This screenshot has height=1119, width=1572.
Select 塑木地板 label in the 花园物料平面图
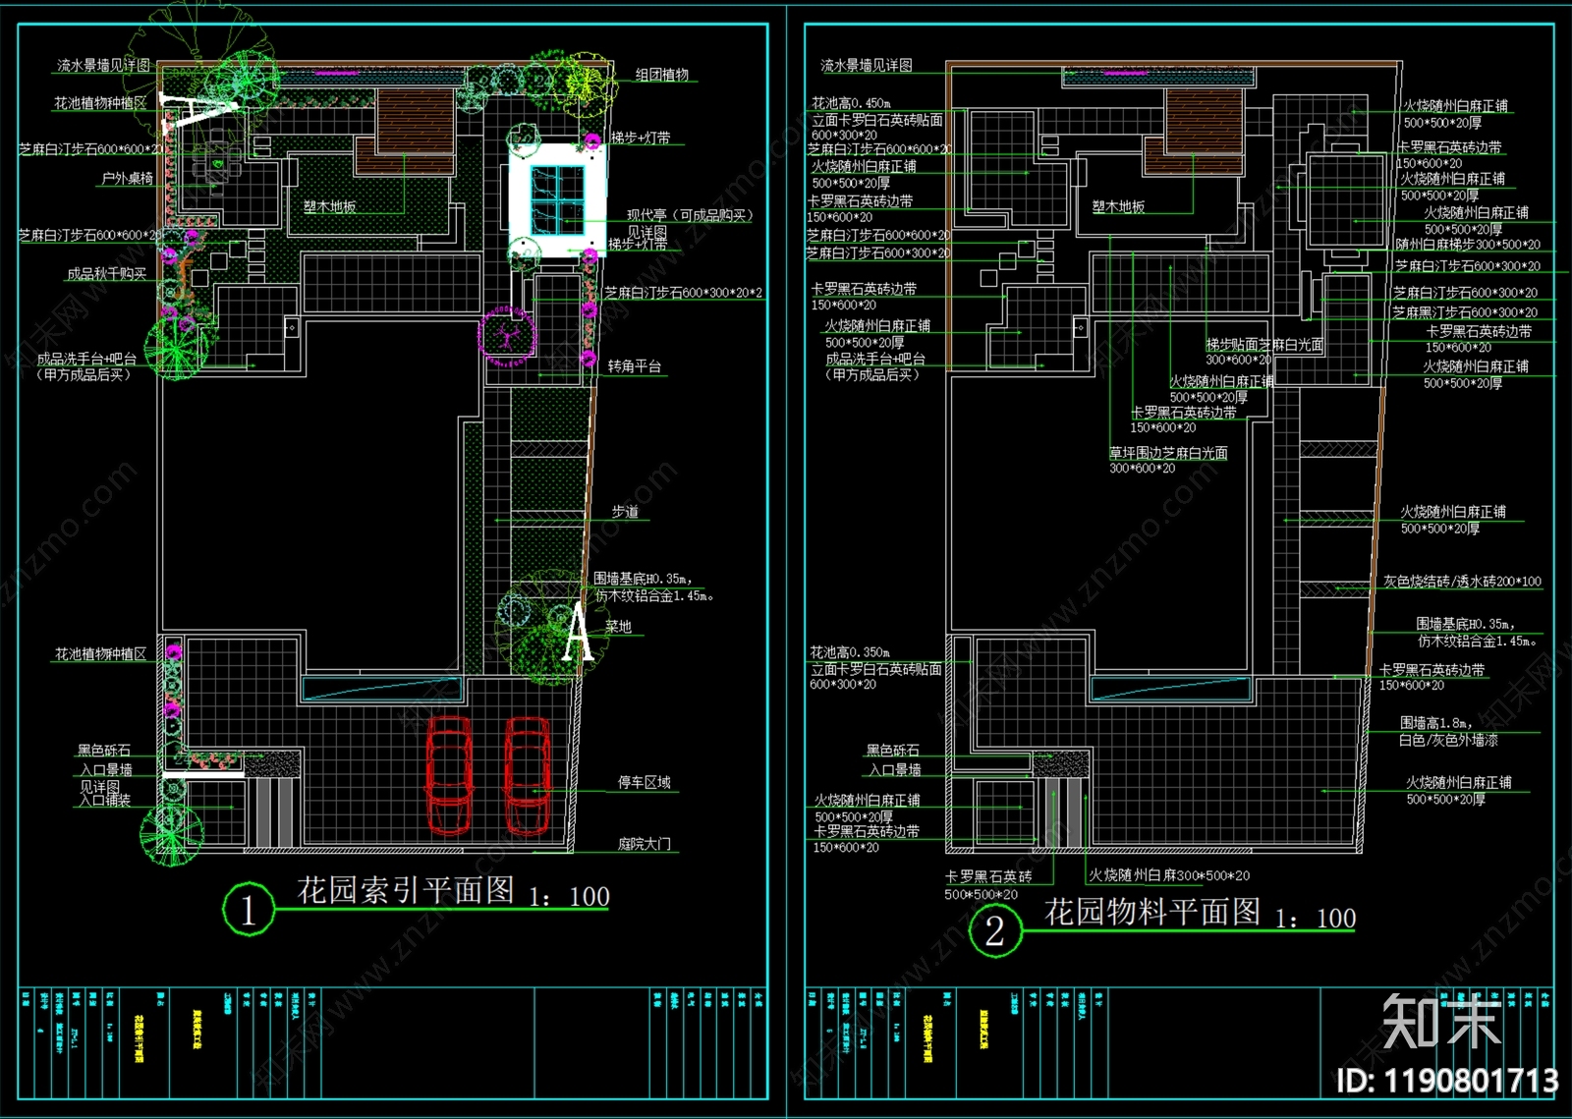click(x=1118, y=206)
